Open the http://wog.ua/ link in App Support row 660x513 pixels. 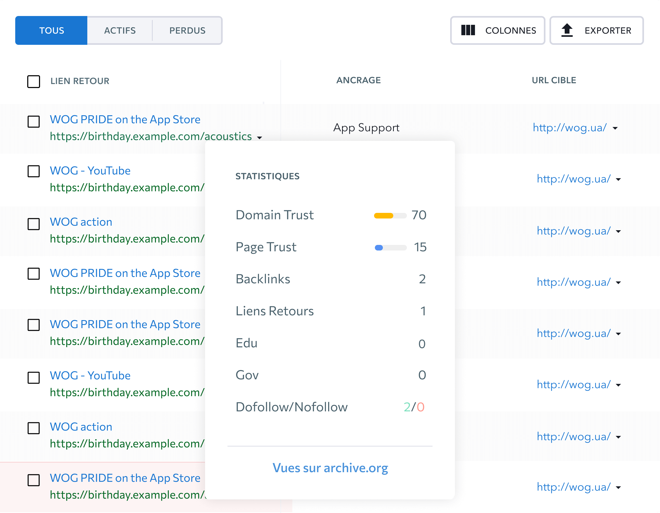point(570,128)
